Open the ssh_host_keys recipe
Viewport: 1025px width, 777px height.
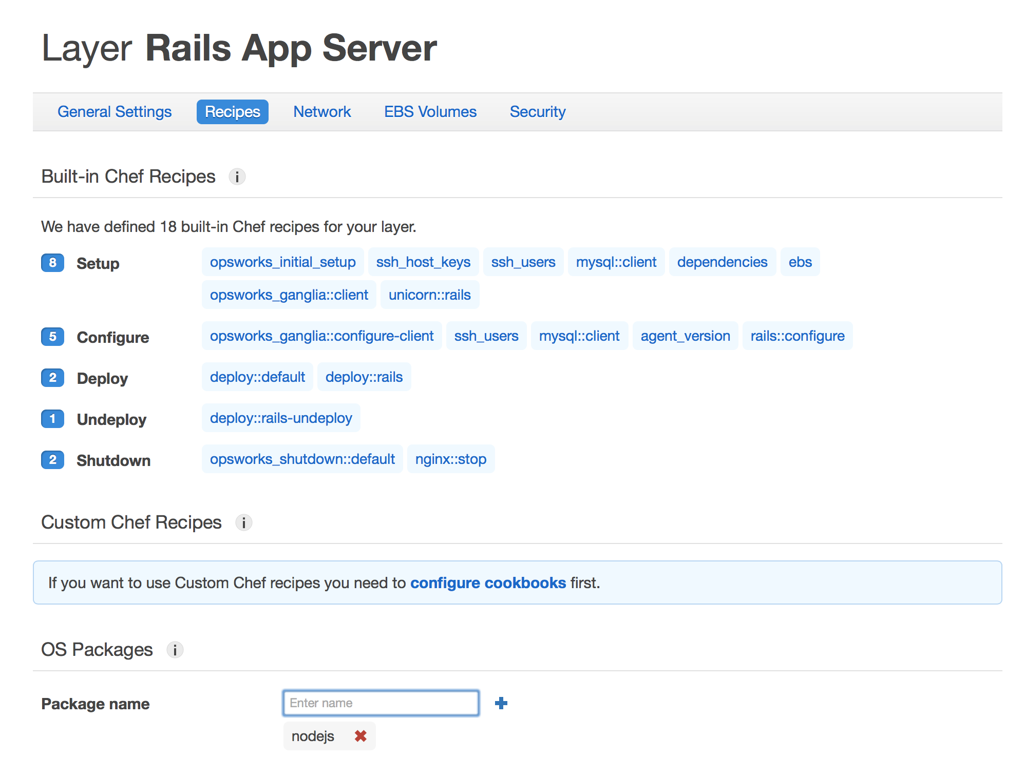point(423,262)
